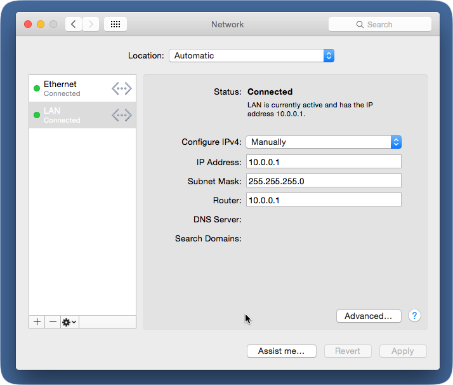
Task: Add a new service with plus button
Action: click(37, 322)
